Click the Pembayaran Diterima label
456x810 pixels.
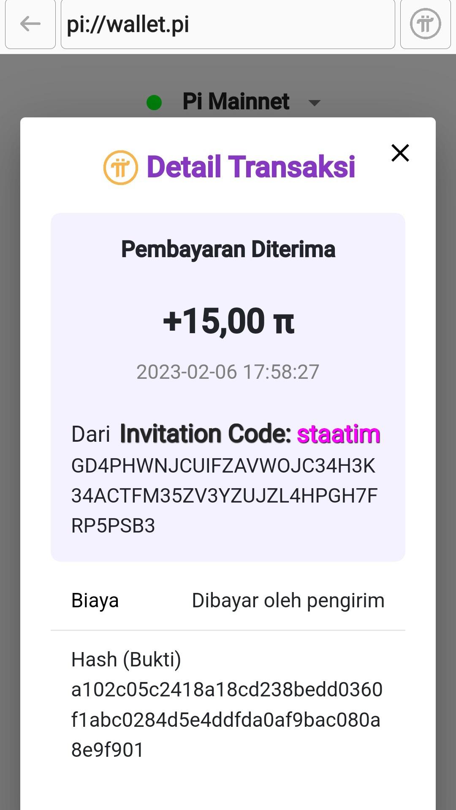[x=228, y=249]
